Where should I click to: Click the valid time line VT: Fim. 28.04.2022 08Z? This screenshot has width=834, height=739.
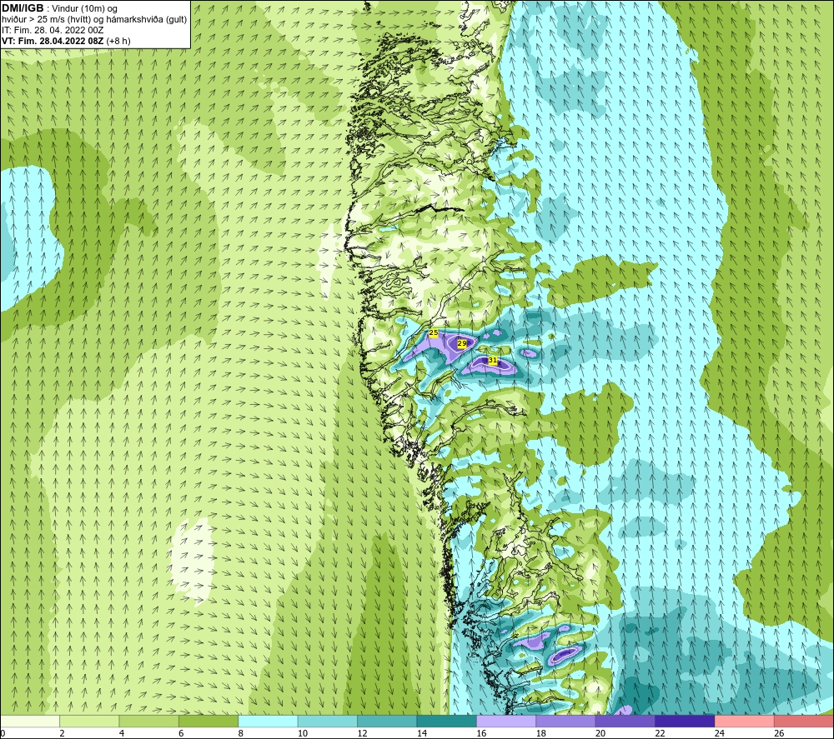pyautogui.click(x=53, y=41)
